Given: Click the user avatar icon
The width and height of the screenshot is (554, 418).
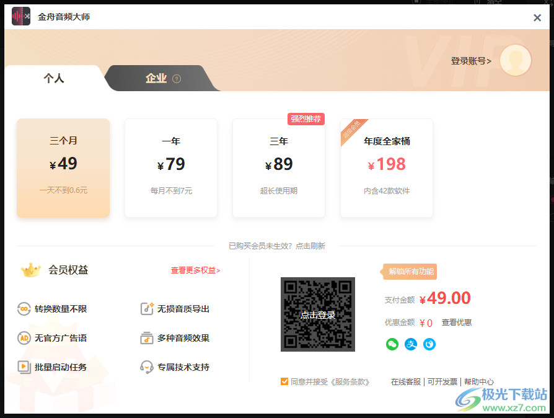Looking at the screenshot, I should (x=516, y=60).
